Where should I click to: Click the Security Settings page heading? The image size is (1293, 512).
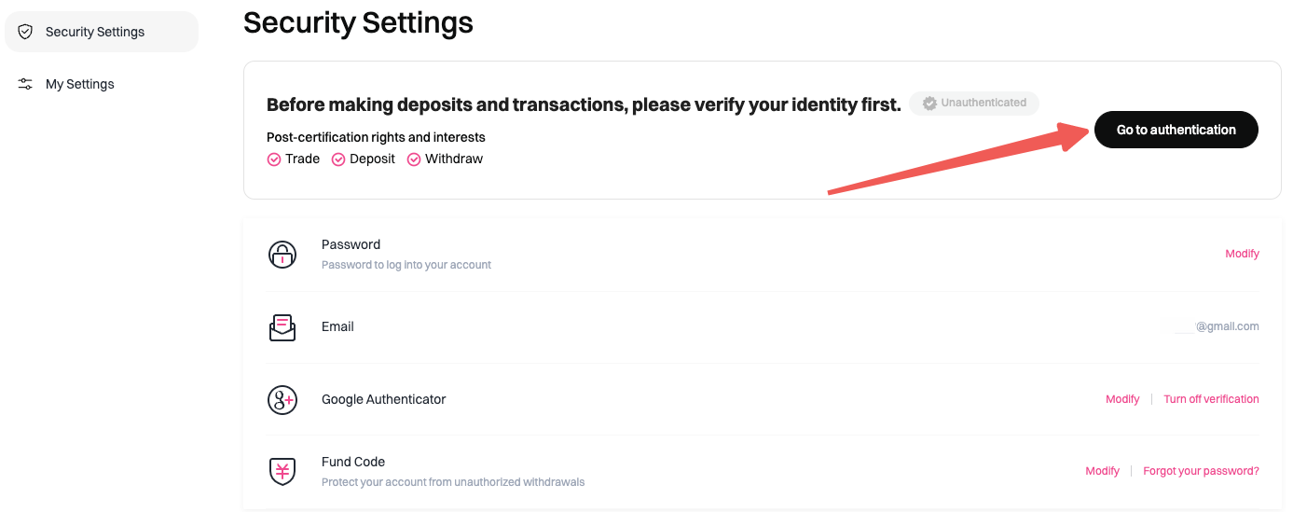(x=358, y=22)
